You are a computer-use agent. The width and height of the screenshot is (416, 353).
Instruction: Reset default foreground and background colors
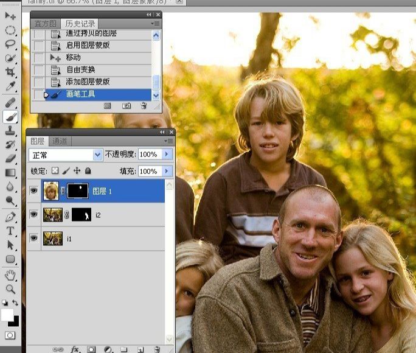5,302
